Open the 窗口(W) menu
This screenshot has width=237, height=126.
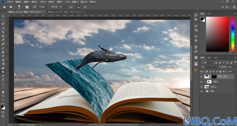click(x=84, y=2)
